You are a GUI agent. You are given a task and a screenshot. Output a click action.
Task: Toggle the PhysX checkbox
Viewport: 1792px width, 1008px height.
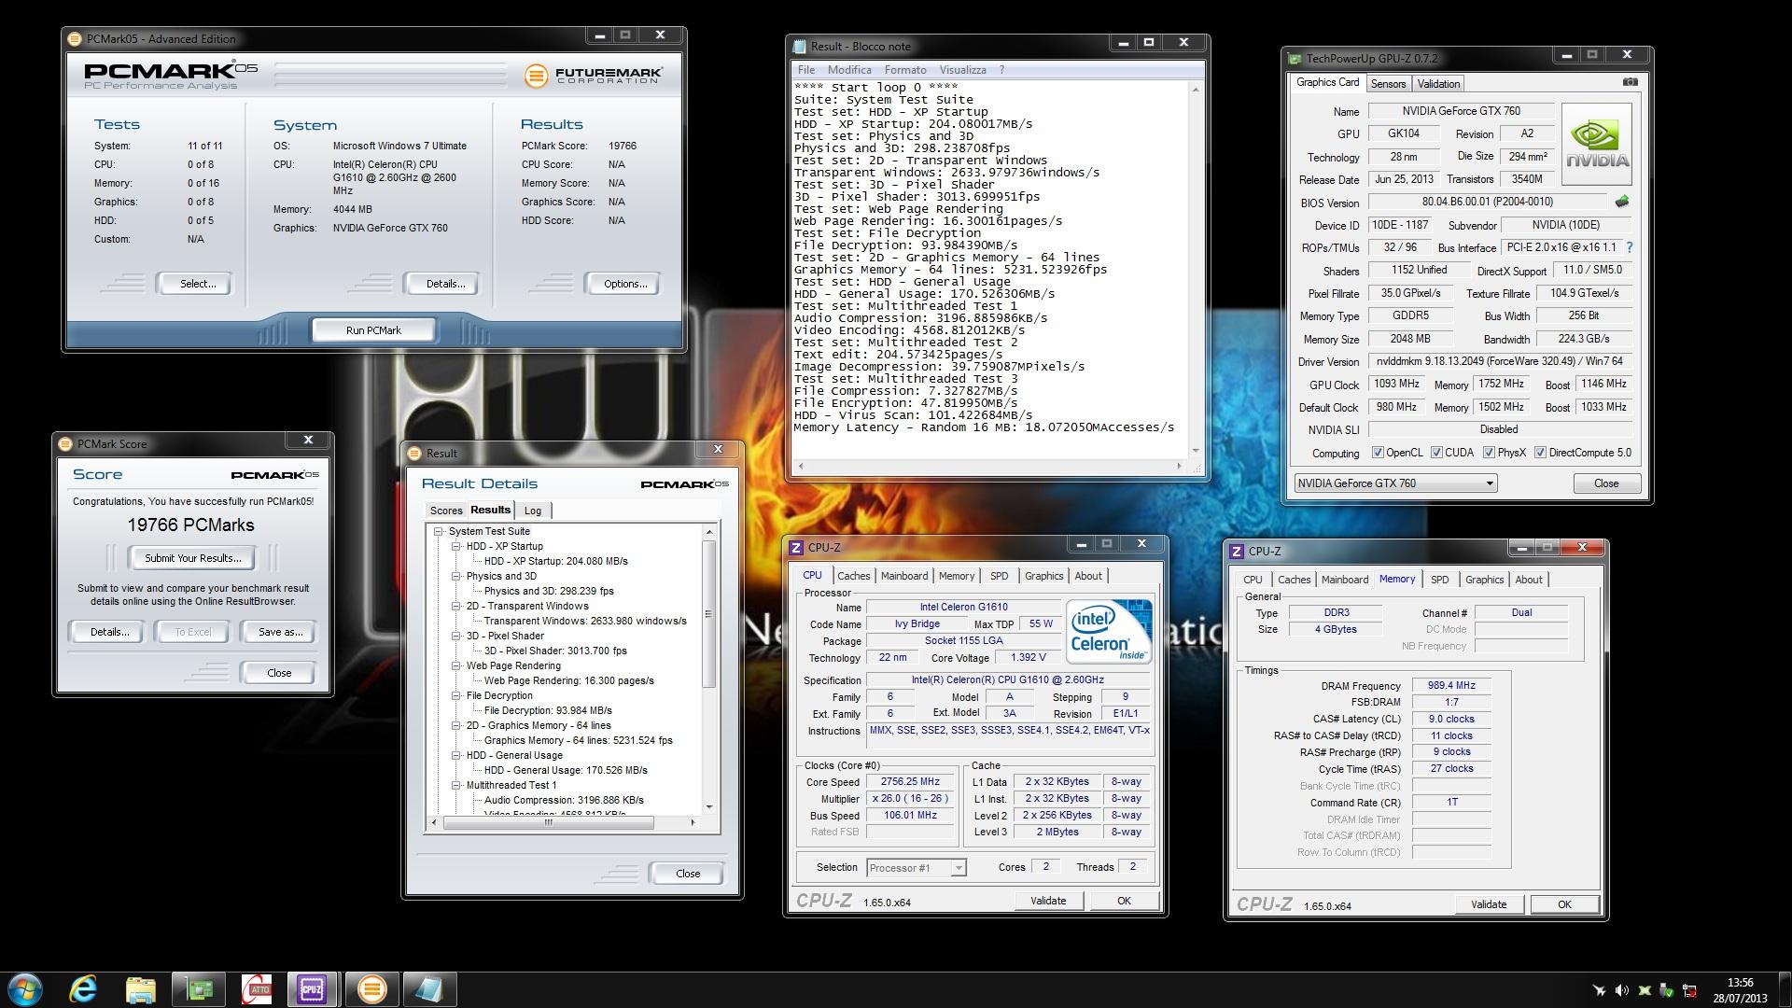click(1489, 453)
